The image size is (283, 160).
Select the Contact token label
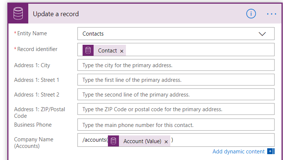point(108,51)
